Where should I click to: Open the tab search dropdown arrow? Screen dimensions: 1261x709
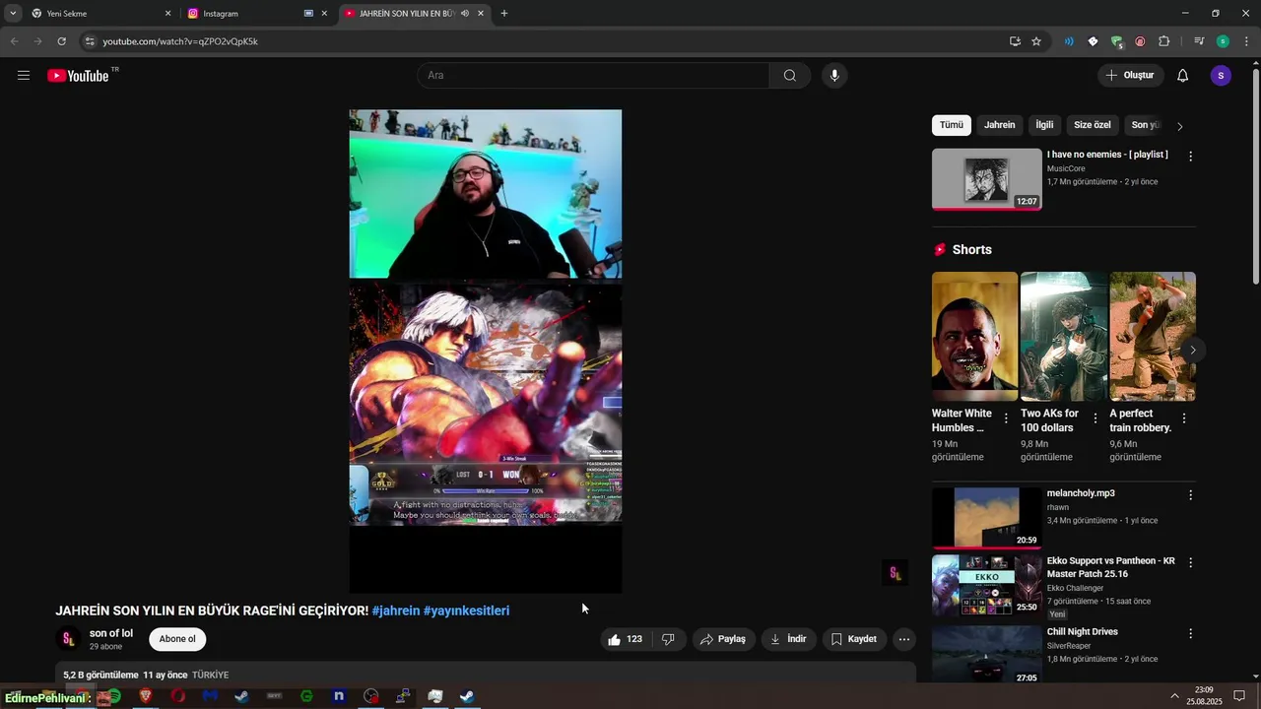[x=13, y=14]
